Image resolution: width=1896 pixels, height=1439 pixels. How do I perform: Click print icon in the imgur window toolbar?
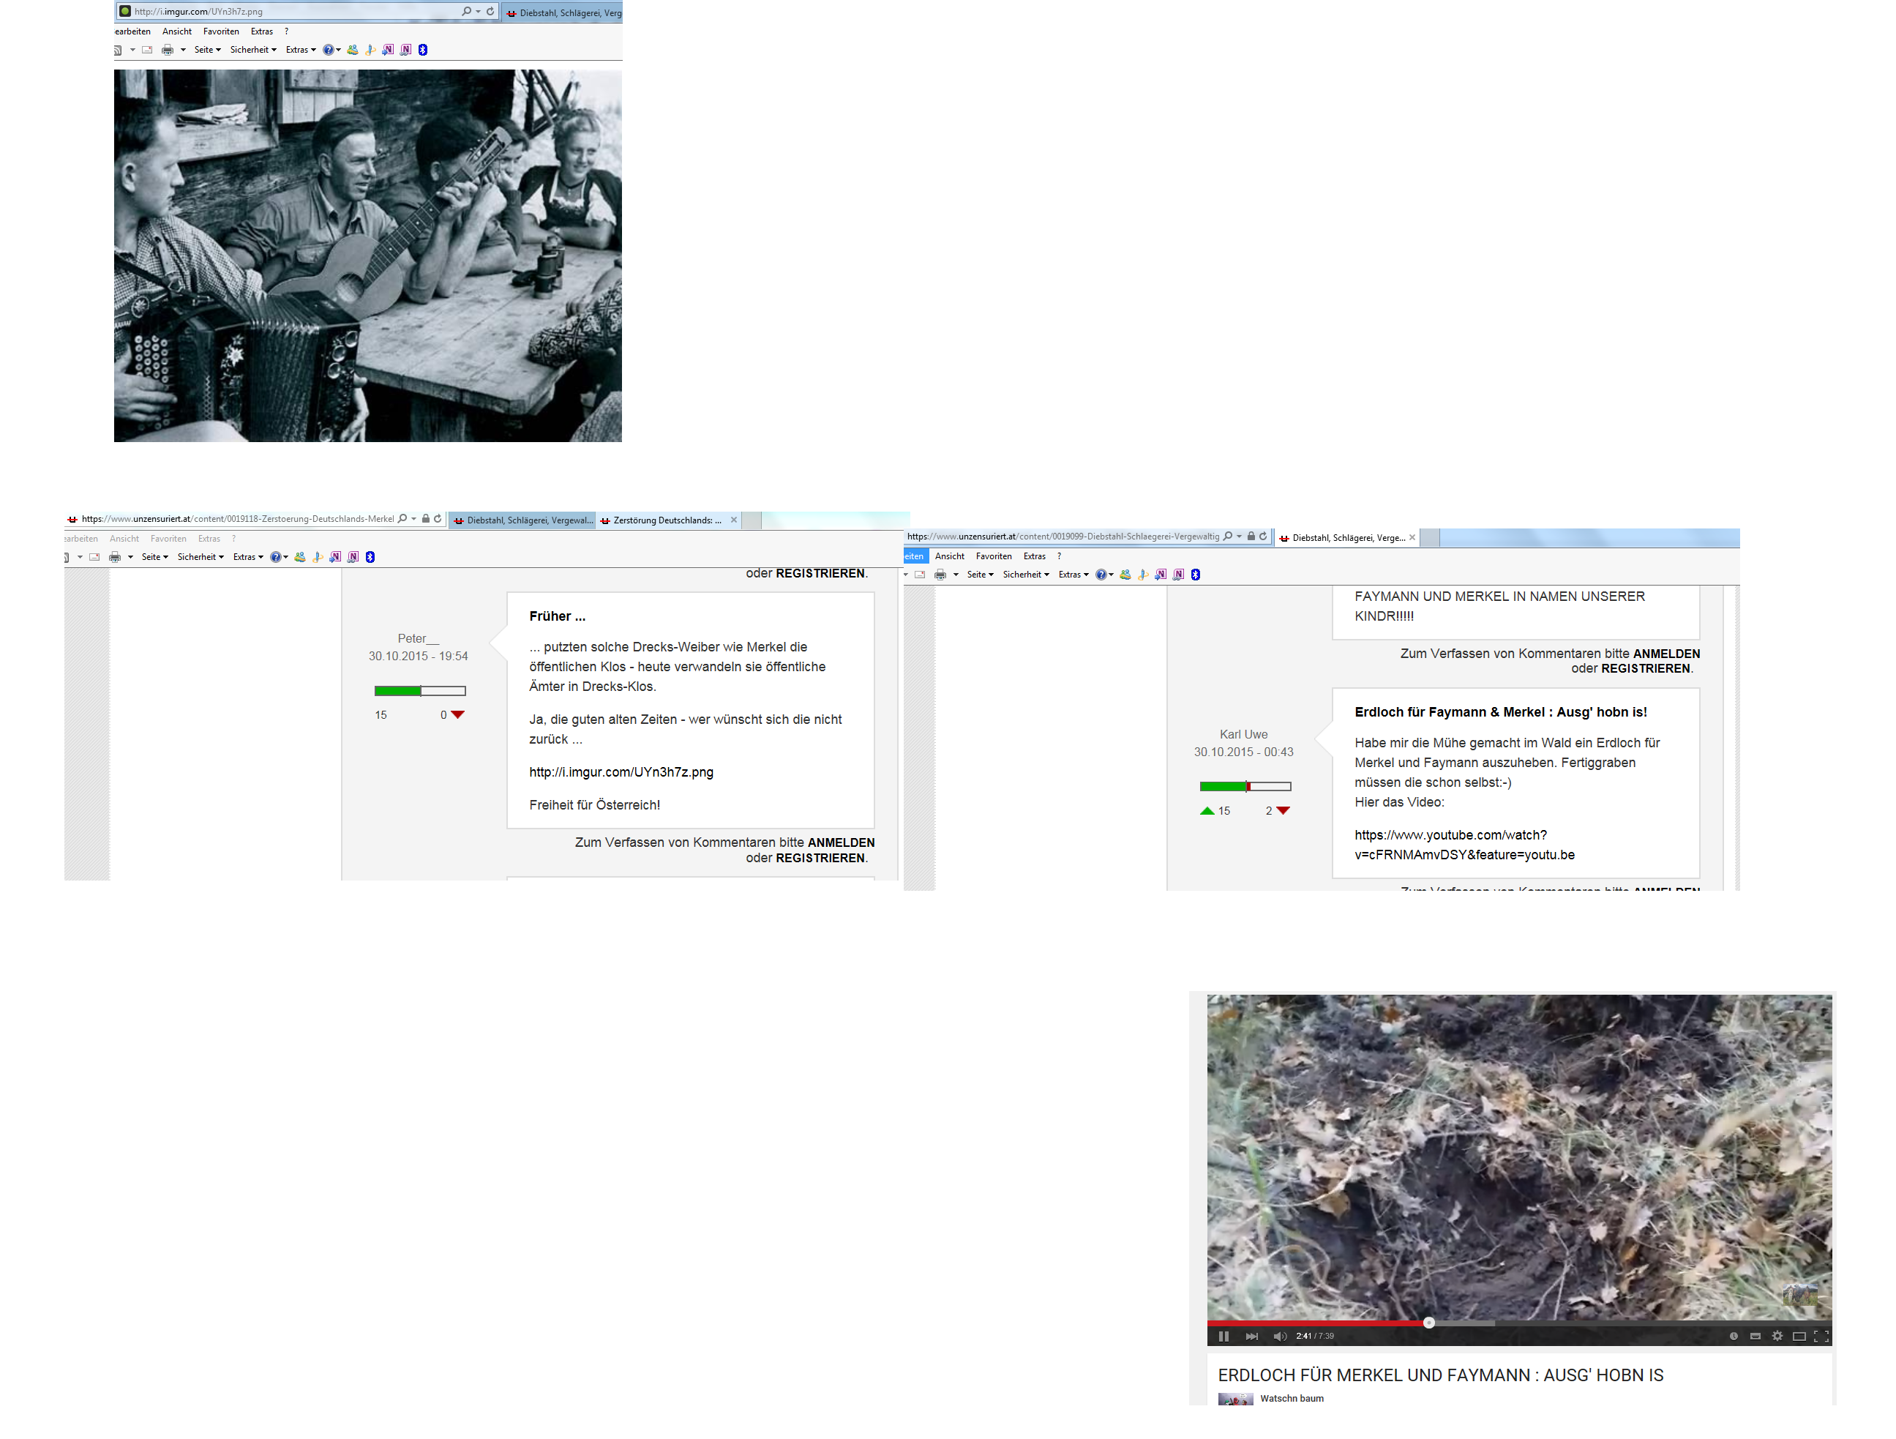(168, 50)
